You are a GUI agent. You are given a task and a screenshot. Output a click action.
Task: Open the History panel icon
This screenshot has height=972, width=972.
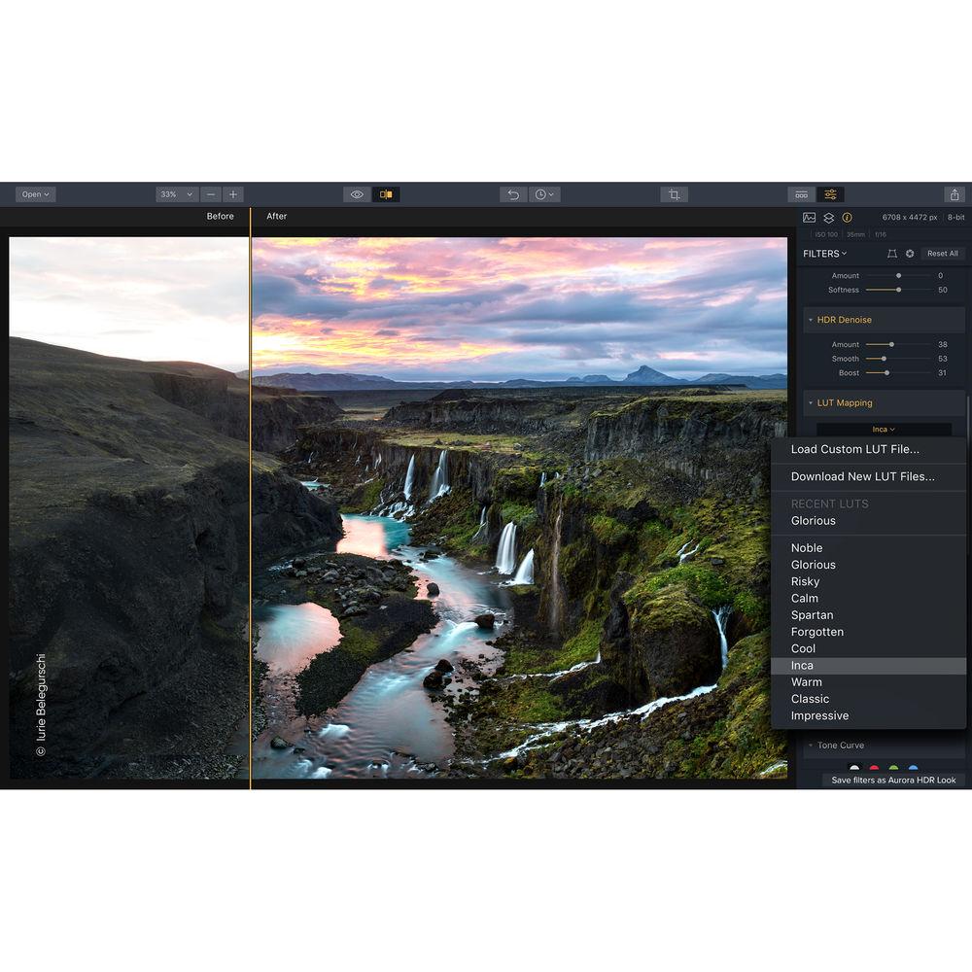coord(543,193)
